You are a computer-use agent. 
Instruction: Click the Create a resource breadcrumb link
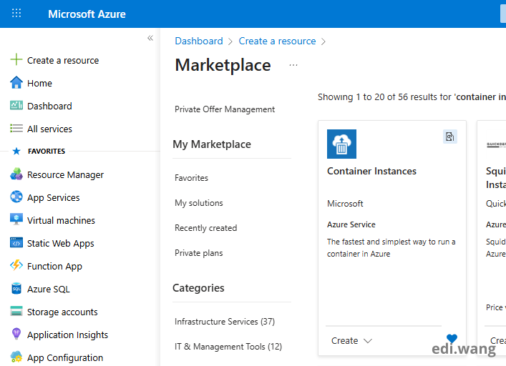click(x=277, y=41)
